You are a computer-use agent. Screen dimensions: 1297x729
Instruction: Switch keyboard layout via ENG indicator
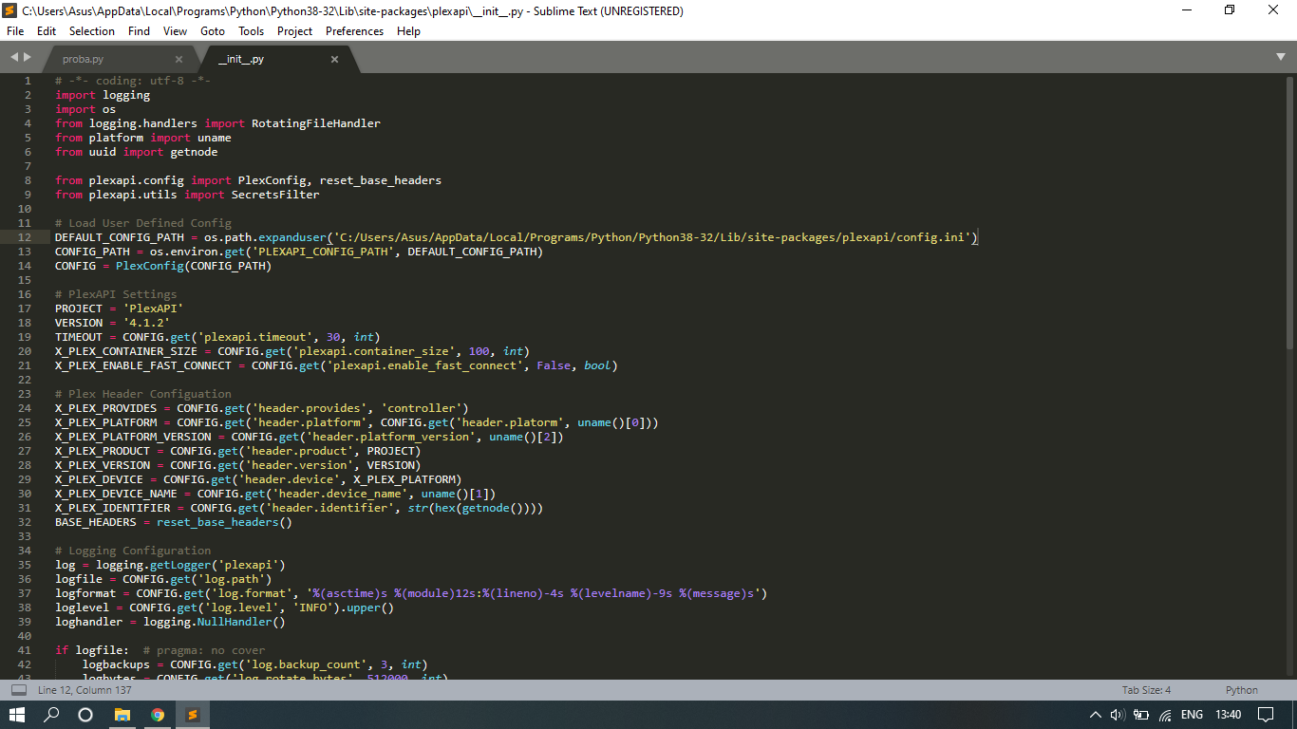(x=1191, y=713)
